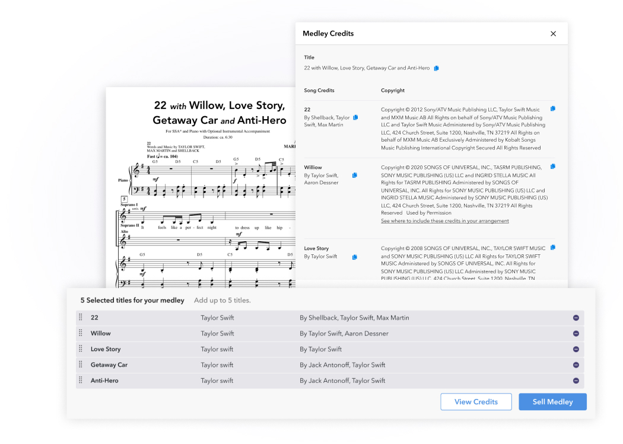Copy the copyright text for Love Story
Image resolution: width=623 pixels, height=444 pixels.
pyautogui.click(x=552, y=247)
